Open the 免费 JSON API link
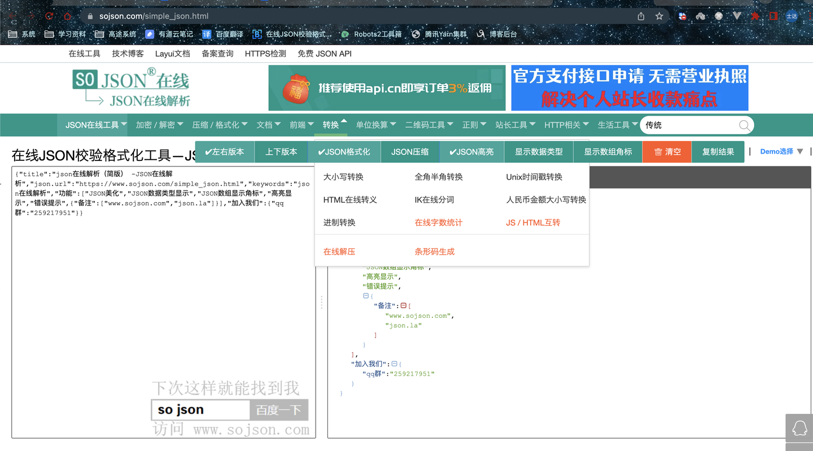Image resolution: width=813 pixels, height=451 pixels. [x=325, y=54]
